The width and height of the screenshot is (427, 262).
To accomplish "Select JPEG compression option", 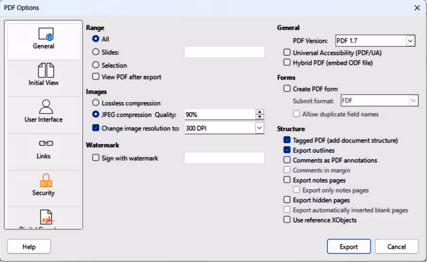I will (95, 114).
